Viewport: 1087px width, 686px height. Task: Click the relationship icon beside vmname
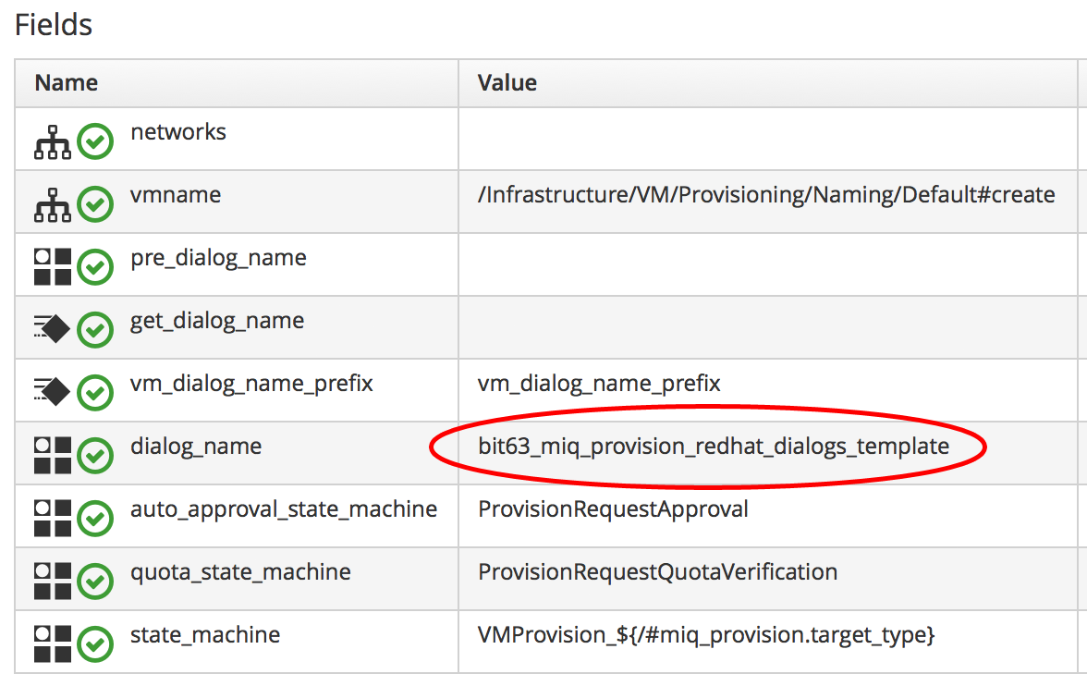(x=53, y=205)
